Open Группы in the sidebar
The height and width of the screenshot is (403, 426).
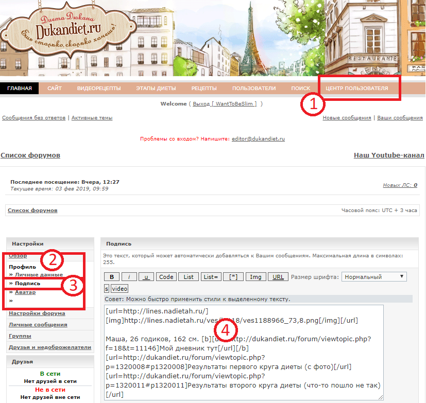[20, 336]
